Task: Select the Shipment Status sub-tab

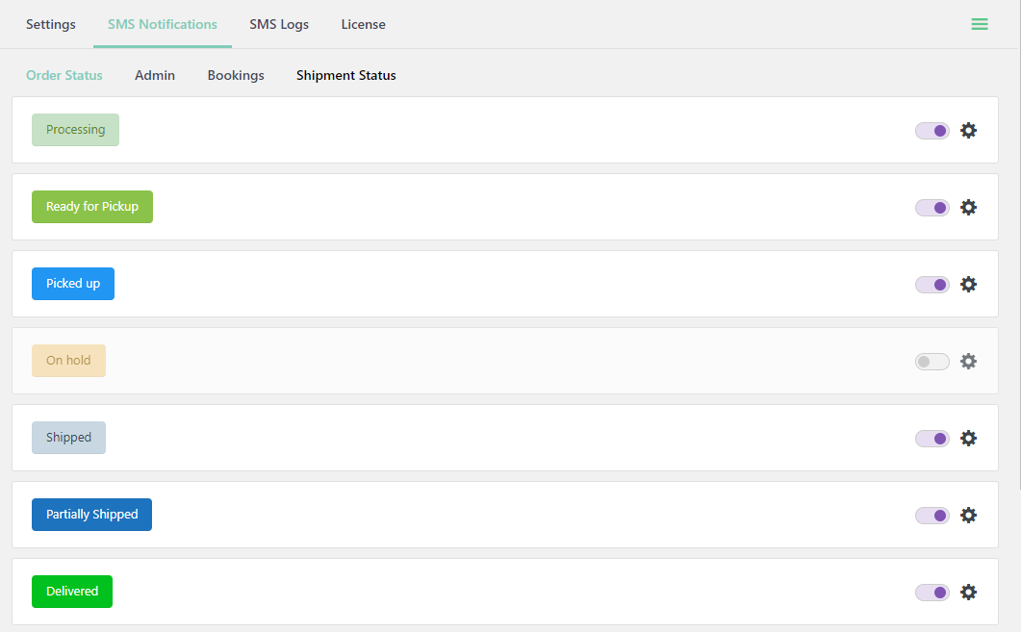Action: 345,75
